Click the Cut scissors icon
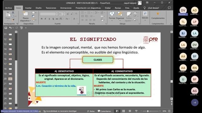Image resolution: width=202 pixels, height=113 pixels. coord(13,13)
